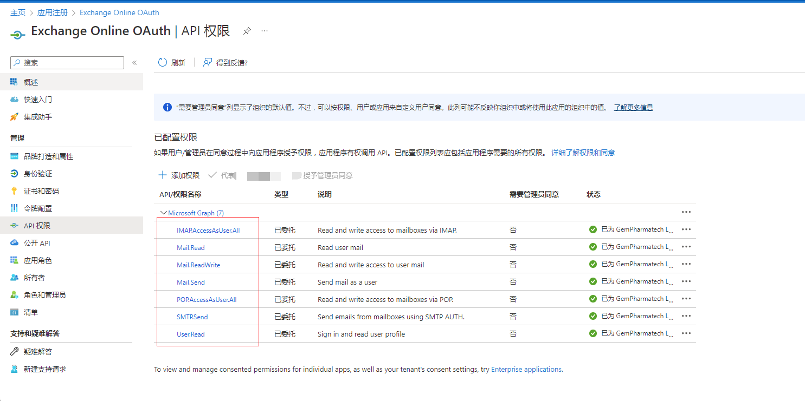This screenshot has height=401, width=805.
Task: Click the New support request icon
Action: [x=15, y=369]
